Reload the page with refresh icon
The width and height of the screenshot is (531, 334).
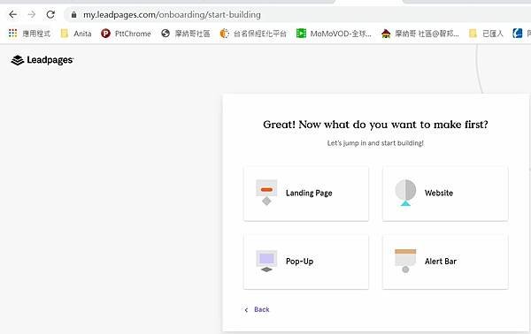pos(50,14)
